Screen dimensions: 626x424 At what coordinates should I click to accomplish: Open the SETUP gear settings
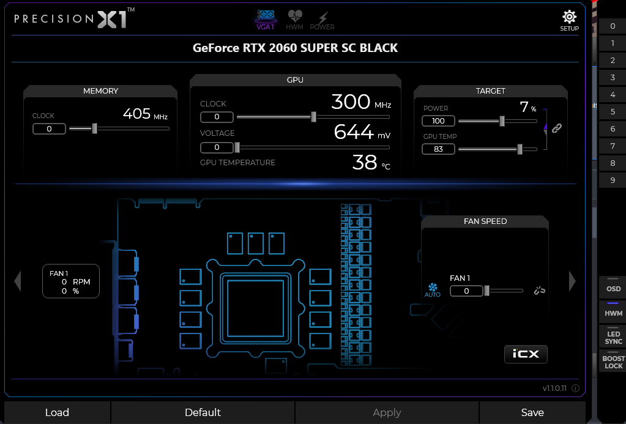[569, 21]
